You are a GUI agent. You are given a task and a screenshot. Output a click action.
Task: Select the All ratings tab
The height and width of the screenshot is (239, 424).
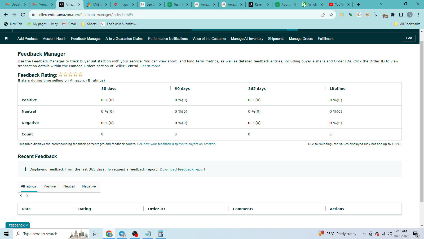(28, 186)
